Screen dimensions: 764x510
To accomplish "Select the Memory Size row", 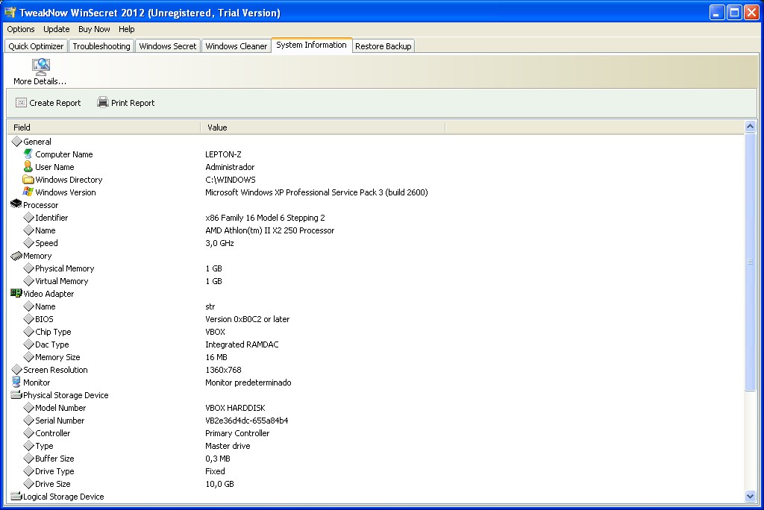I will pos(376,356).
